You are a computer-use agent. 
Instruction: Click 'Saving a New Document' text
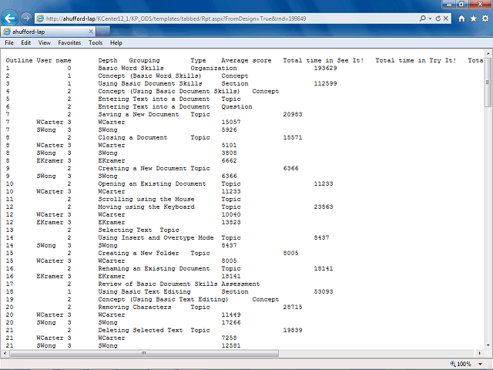coord(139,114)
